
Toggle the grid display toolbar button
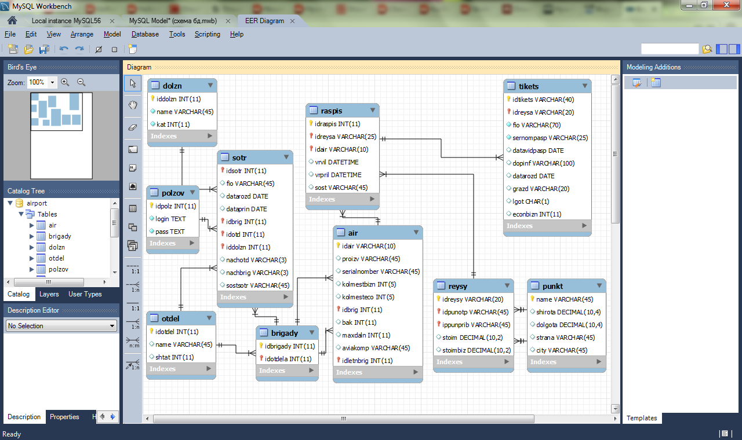99,50
